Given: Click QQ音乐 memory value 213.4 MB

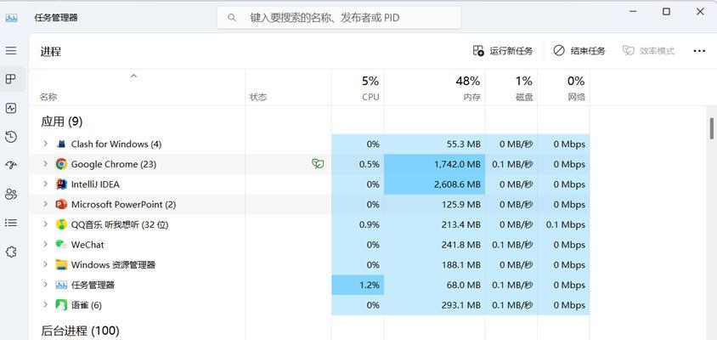Looking at the screenshot, I should (461, 224).
